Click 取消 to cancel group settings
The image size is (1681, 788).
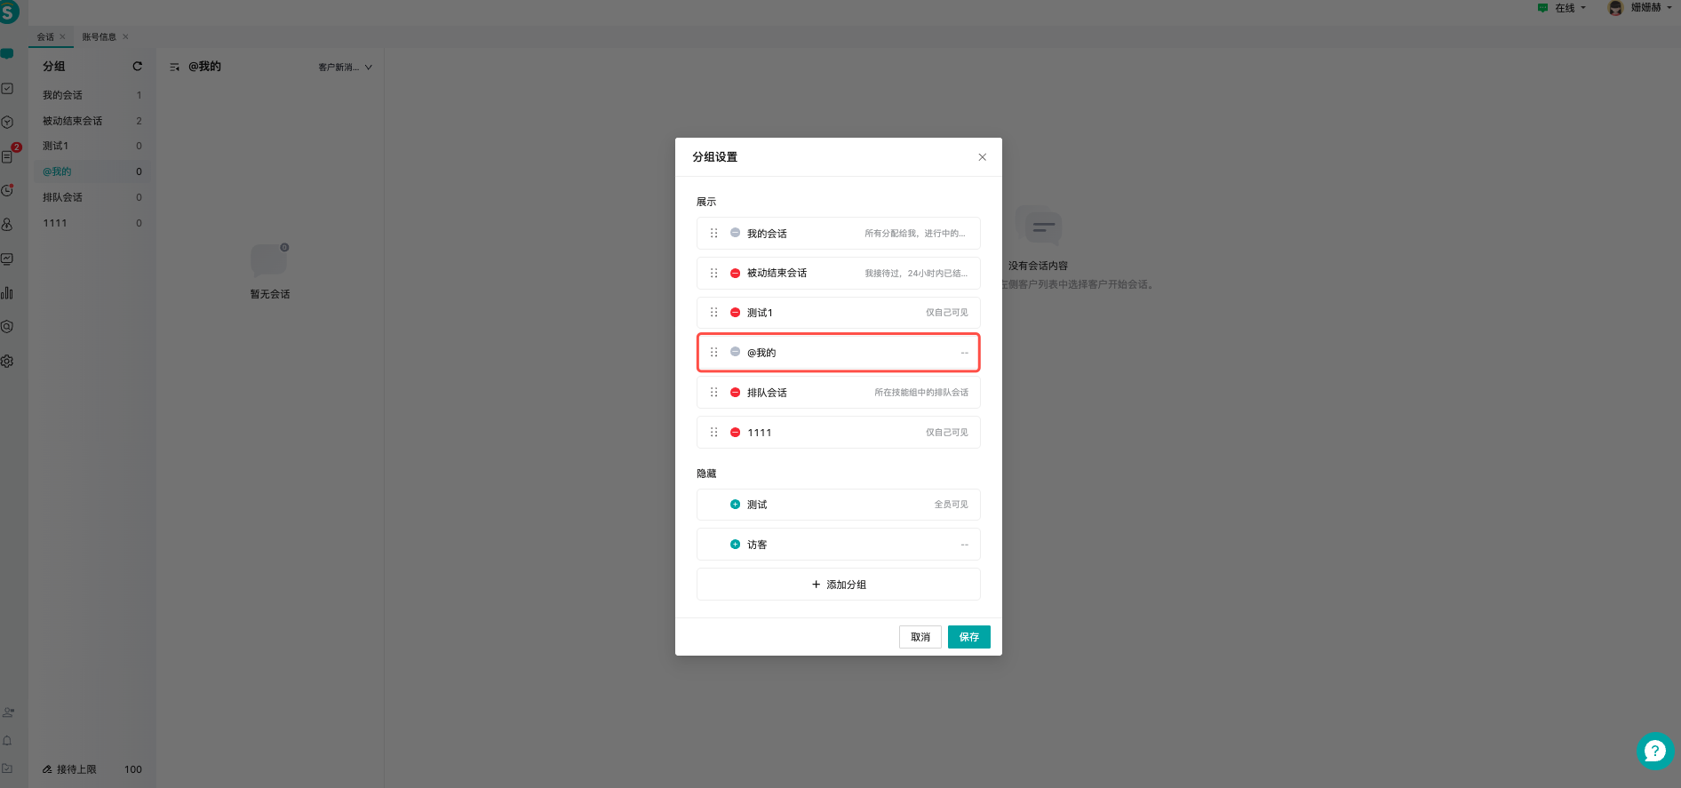click(x=920, y=637)
